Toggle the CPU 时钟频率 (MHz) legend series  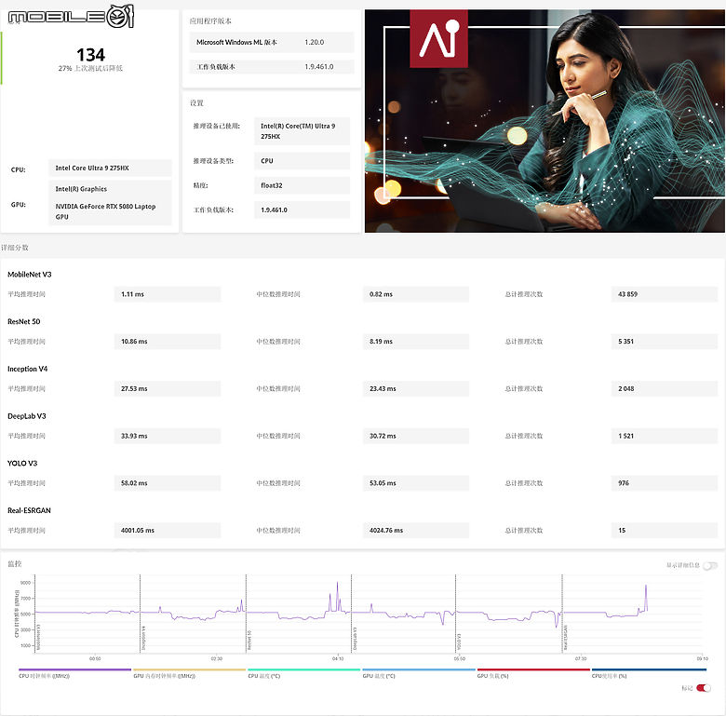[75, 673]
